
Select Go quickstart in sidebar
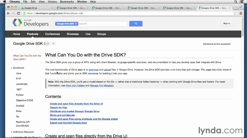click(17, 117)
